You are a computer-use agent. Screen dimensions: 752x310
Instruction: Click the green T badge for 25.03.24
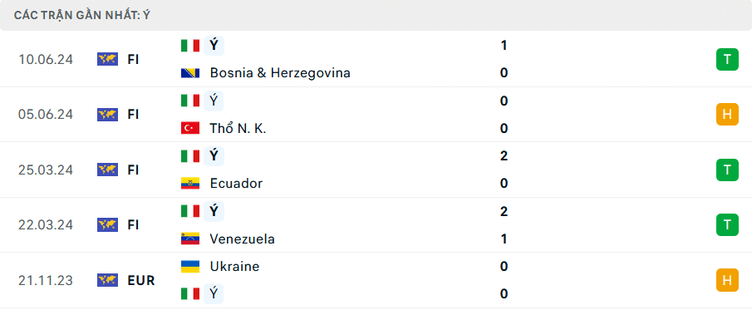(728, 170)
